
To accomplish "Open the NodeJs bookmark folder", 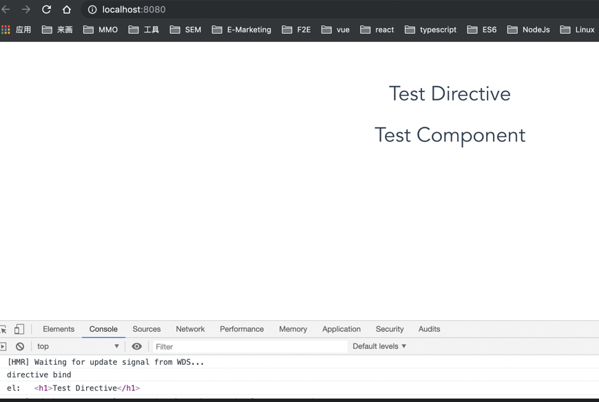I will 528,30.
